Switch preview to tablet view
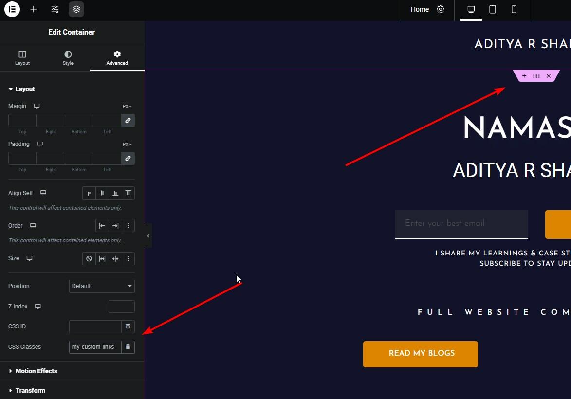 pos(492,9)
